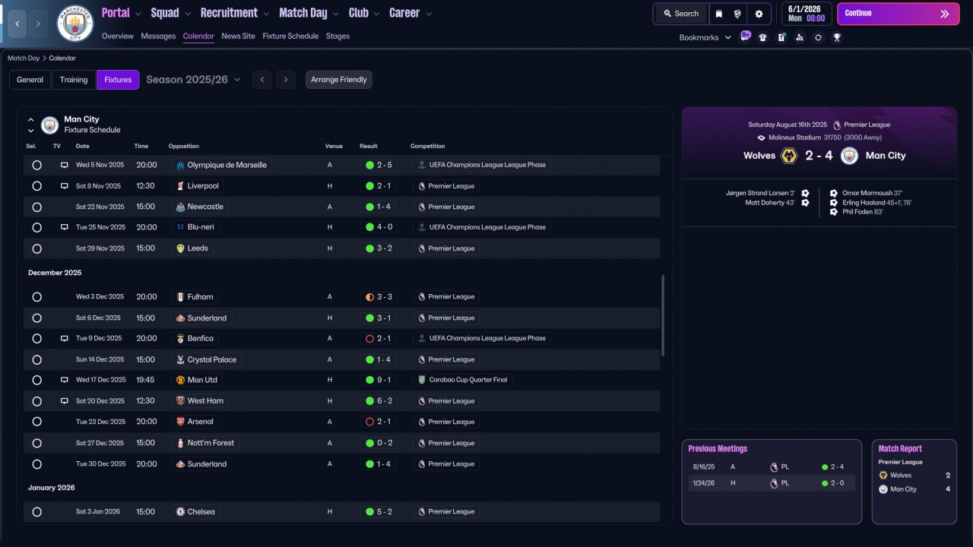973x547 pixels.
Task: Select the Chelsea fixture radio button
Action: [36, 512]
